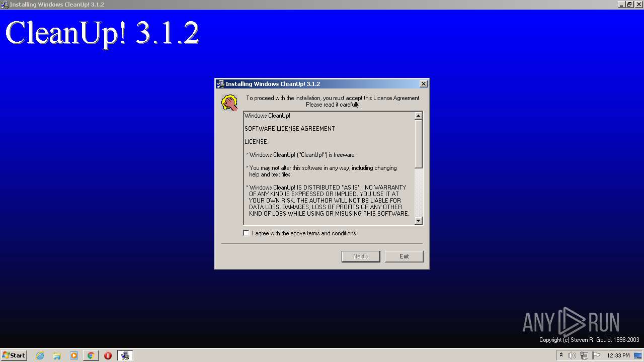This screenshot has height=362, width=644.
Task: Click the installer icon in outer window title bar
Action: point(5,5)
